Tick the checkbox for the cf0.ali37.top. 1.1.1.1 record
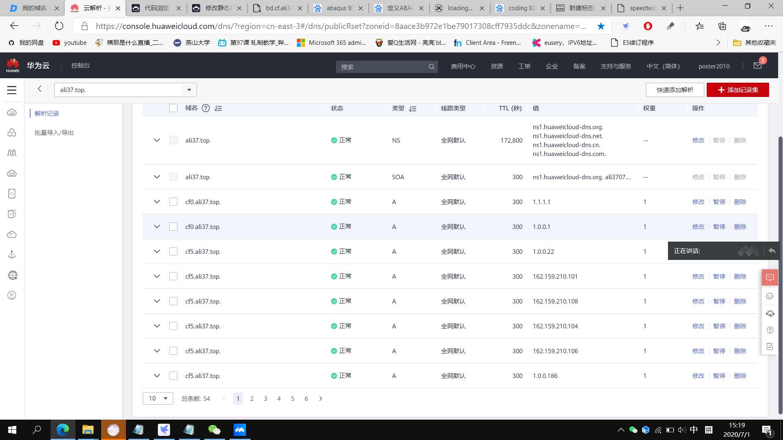 (173, 202)
